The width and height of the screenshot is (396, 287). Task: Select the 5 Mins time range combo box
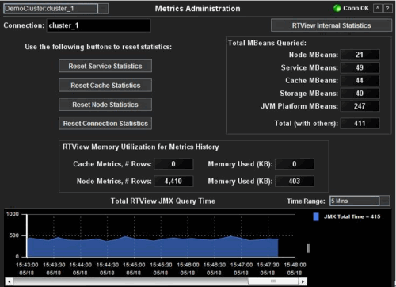(x=354, y=201)
